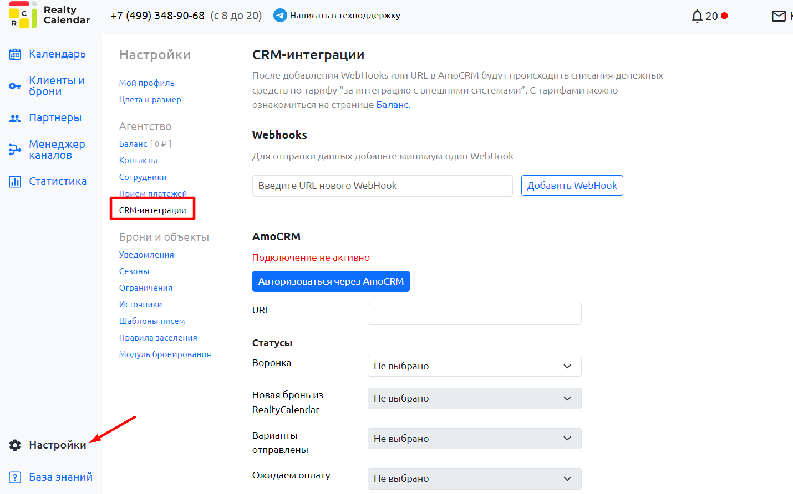The height and width of the screenshot is (494, 793).
Task: Click the AmoCRM section heading
Action: 276,236
